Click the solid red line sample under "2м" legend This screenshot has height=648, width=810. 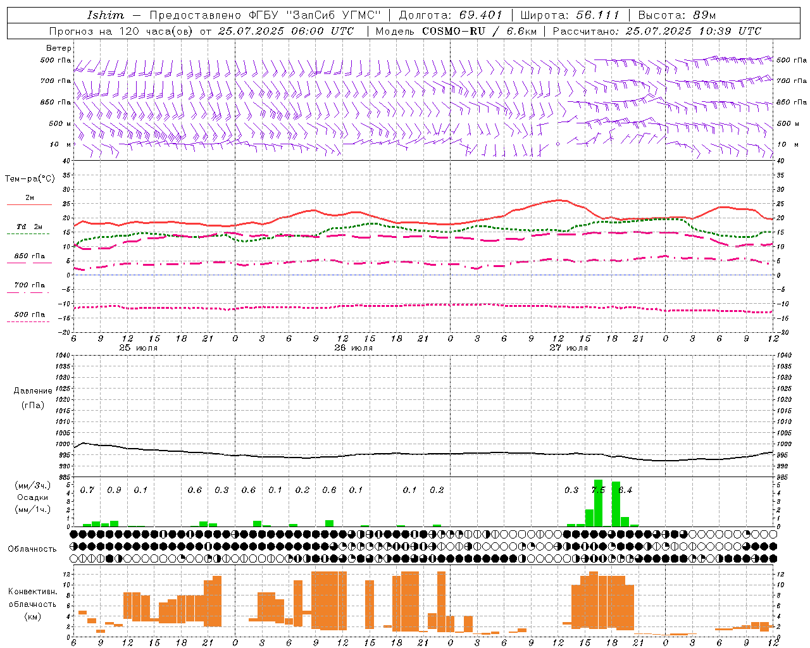(x=29, y=205)
